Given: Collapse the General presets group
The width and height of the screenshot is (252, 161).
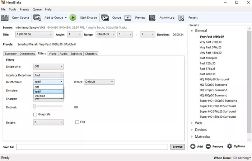Looking at the screenshot, I should point(192,31).
